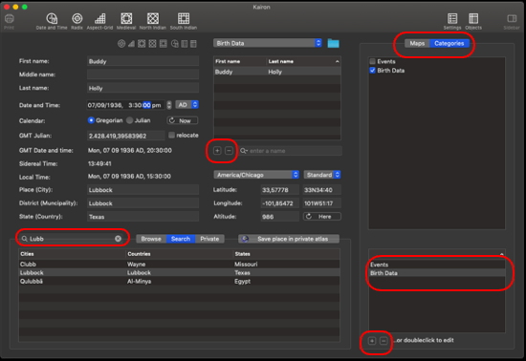
Task: Switch to the Maps tab
Action: (417, 43)
